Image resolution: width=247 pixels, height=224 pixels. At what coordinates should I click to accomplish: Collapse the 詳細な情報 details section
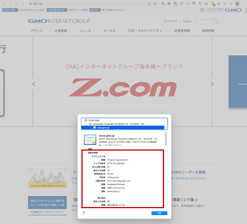click(x=85, y=153)
